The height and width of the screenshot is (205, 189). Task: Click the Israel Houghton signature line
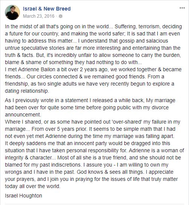pyautogui.click(x=23, y=196)
